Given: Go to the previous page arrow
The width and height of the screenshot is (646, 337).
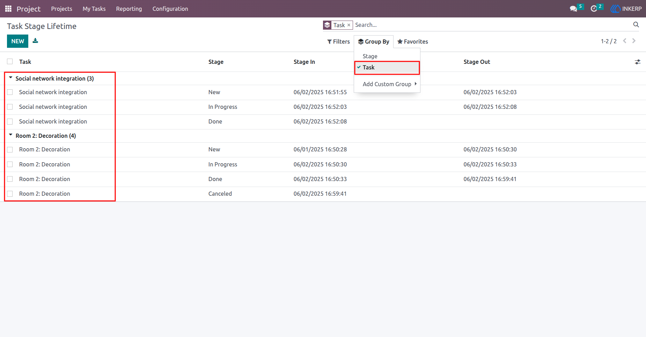Looking at the screenshot, I should click(625, 41).
